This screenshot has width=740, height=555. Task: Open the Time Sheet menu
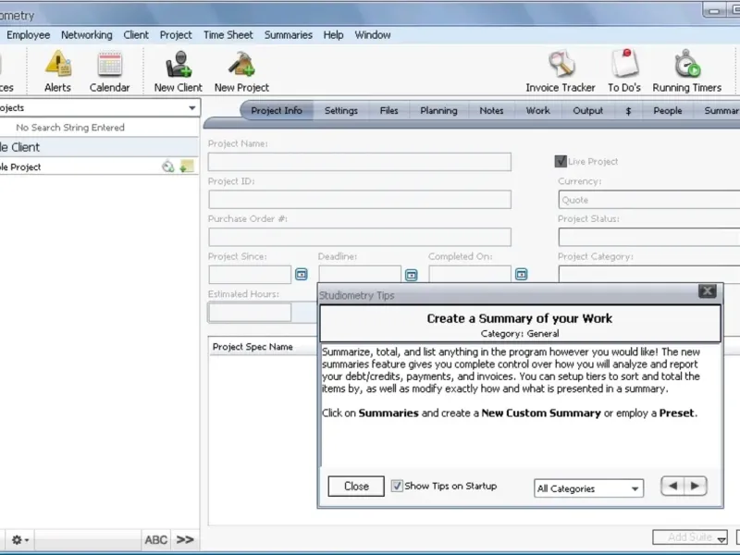click(228, 35)
